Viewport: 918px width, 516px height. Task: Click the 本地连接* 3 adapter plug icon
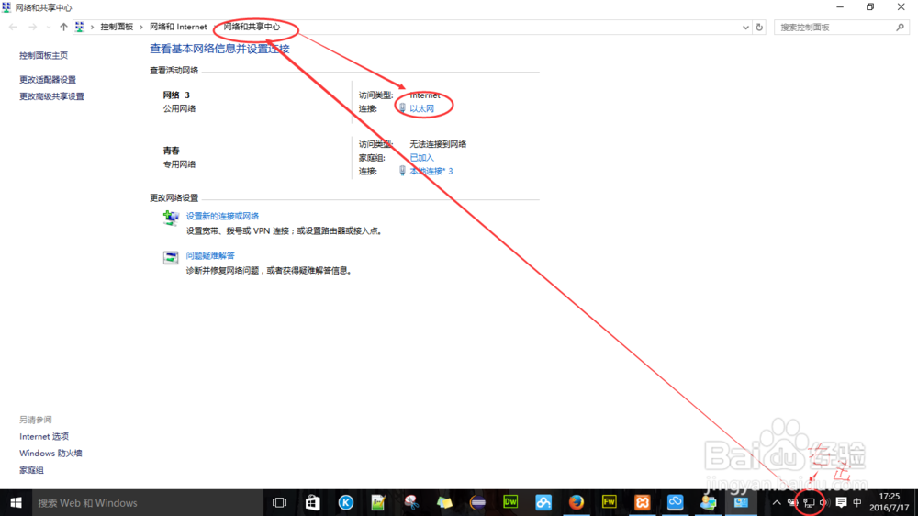(402, 171)
